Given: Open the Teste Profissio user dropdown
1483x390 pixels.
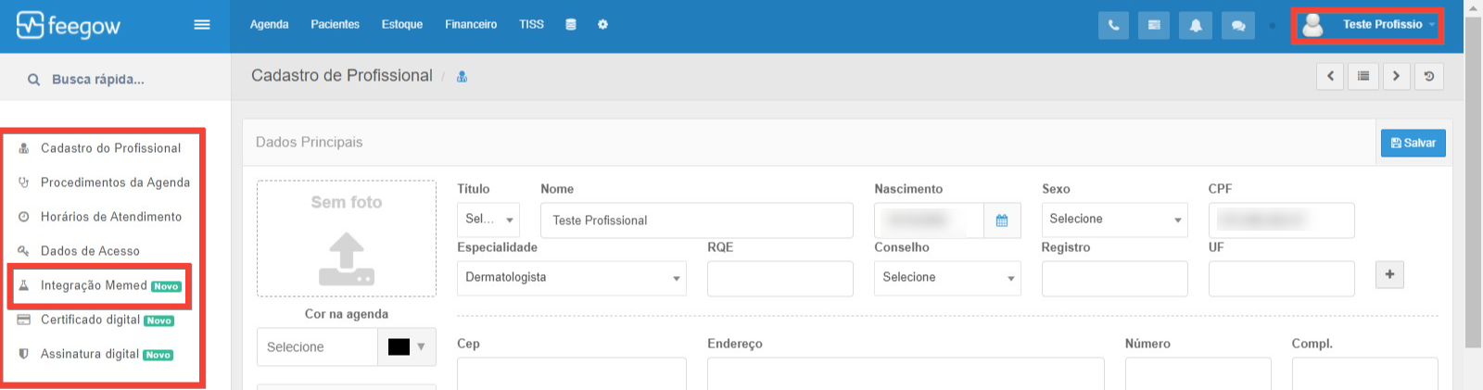Looking at the screenshot, I should pos(1367,25).
